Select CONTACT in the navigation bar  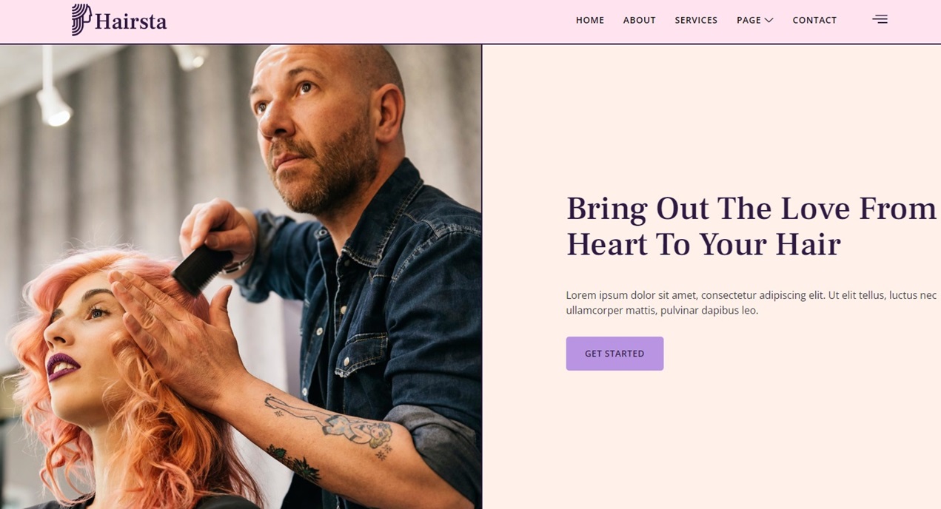[814, 20]
